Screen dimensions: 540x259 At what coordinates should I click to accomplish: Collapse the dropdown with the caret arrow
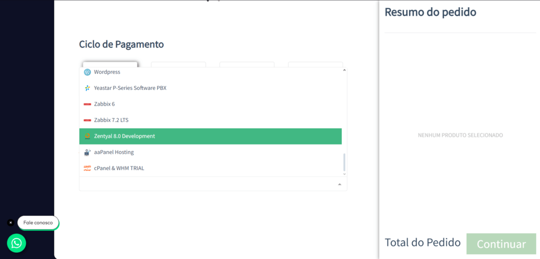pos(340,184)
